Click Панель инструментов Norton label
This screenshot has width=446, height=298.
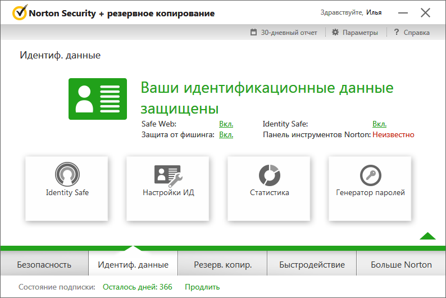[317, 134]
